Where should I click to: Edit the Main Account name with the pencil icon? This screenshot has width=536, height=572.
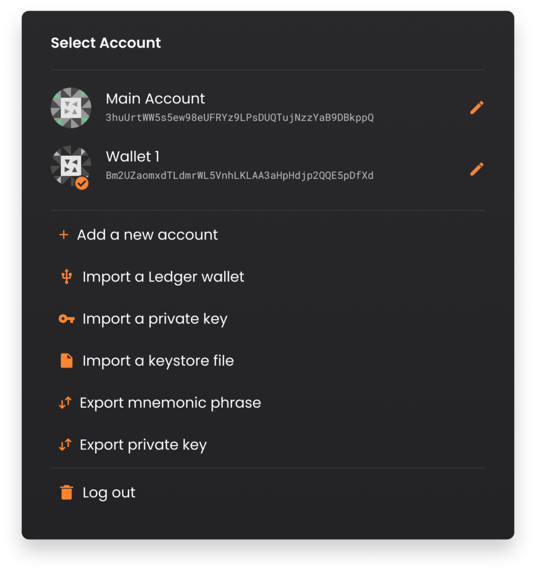point(477,108)
